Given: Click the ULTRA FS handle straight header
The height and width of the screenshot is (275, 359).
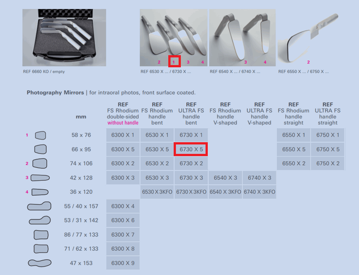Looking at the screenshot, I should (328, 114).
